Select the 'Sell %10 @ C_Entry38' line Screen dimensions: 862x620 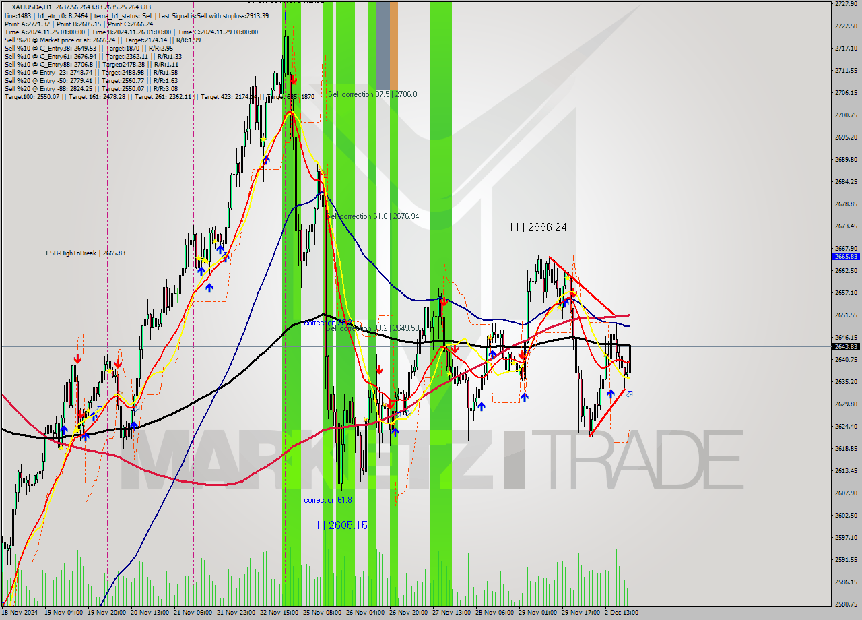[x=88, y=49]
